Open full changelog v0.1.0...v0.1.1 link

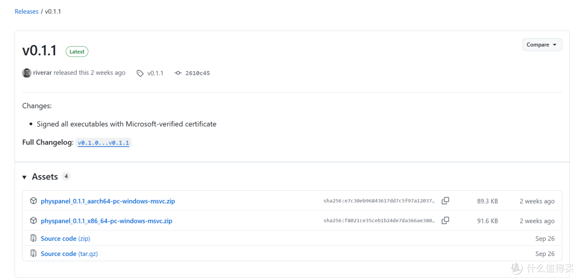[103, 142]
